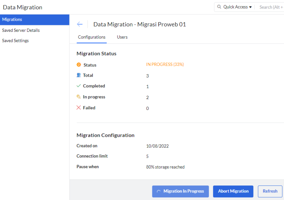Click the In progress gears icon
The height and width of the screenshot is (200, 284).
[79, 97]
